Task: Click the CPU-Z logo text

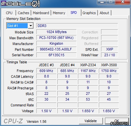Action: tap(13, 121)
